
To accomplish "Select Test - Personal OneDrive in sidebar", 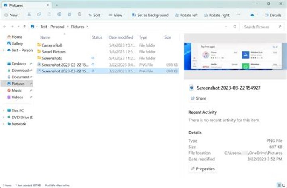I will point(20,50).
